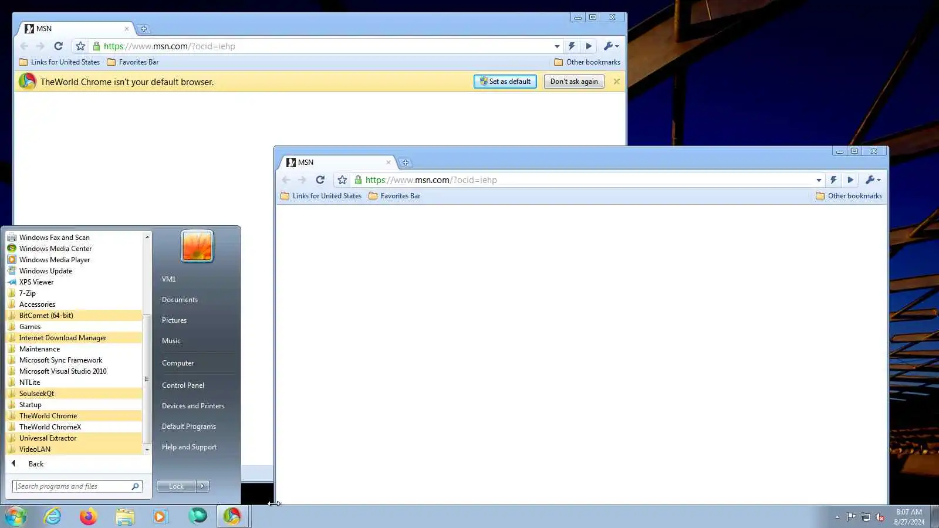Image resolution: width=939 pixels, height=528 pixels.
Task: Open Other bookmarks in back window
Action: [587, 62]
